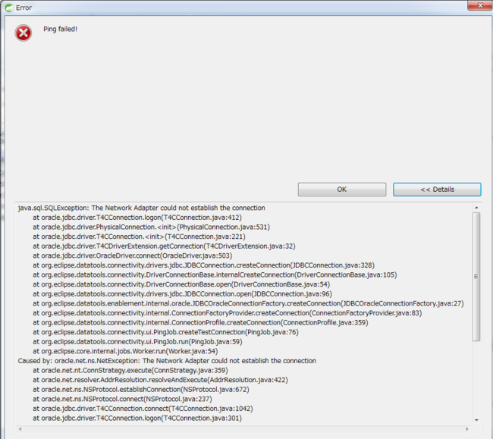Click the Spring icon in title bar
The width and height of the screenshot is (493, 439).
coord(9,8)
